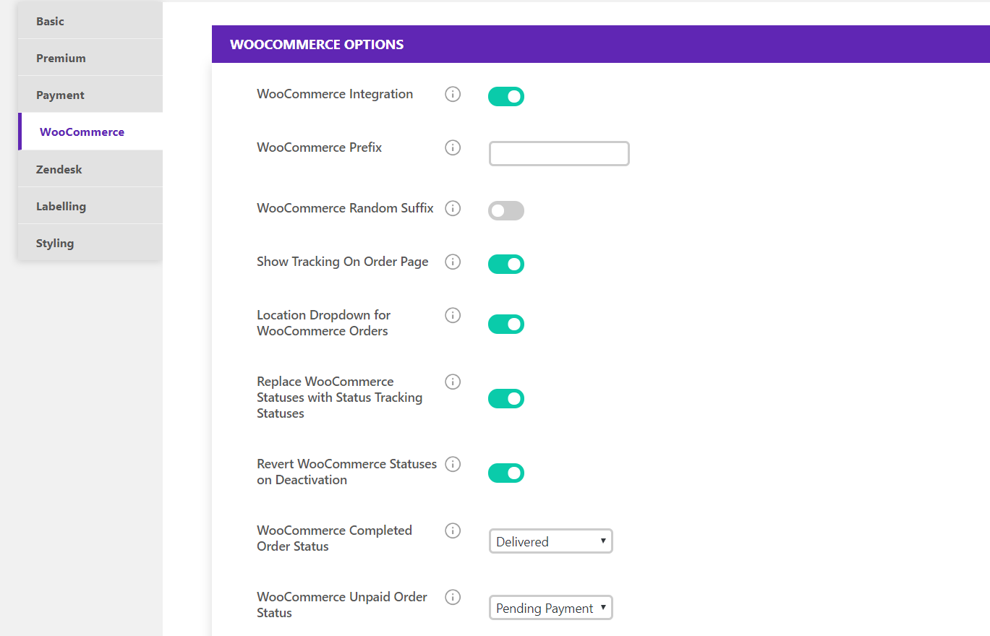
Task: Switch to the Premium settings tab
Action: tap(90, 58)
